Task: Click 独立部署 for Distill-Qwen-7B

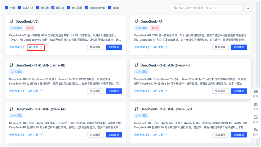Action: (x=220, y=91)
